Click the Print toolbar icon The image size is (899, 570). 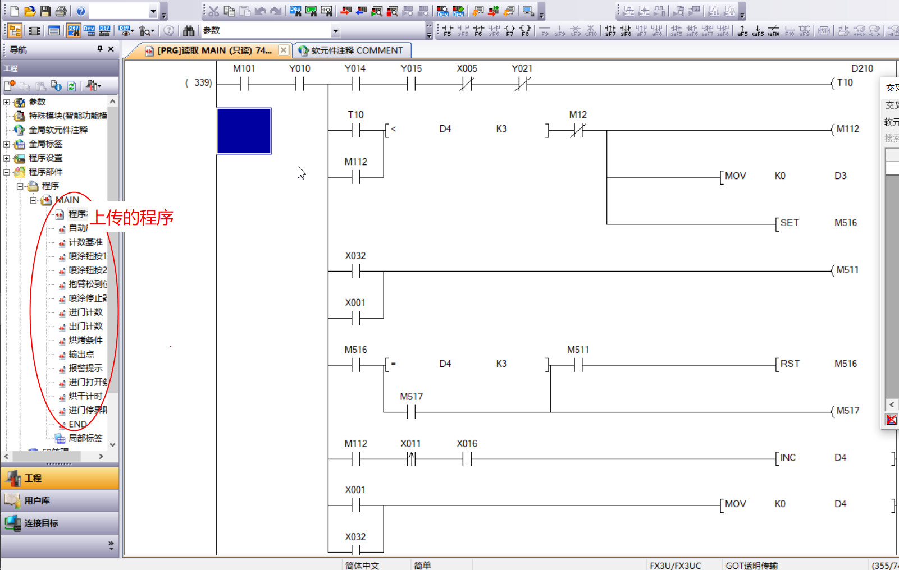(61, 11)
